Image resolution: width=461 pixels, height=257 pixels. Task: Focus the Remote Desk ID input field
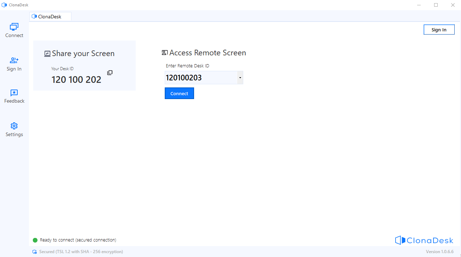[201, 78]
